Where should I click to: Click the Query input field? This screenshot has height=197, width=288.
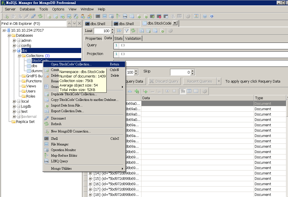click(201, 45)
